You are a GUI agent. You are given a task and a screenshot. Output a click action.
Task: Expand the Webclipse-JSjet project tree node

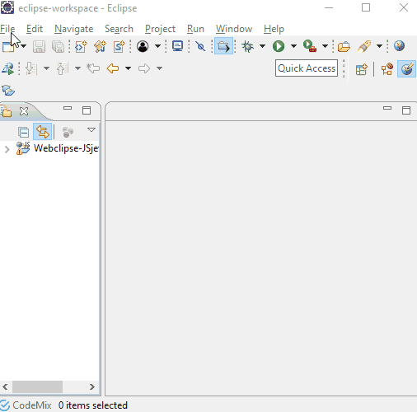(7, 149)
